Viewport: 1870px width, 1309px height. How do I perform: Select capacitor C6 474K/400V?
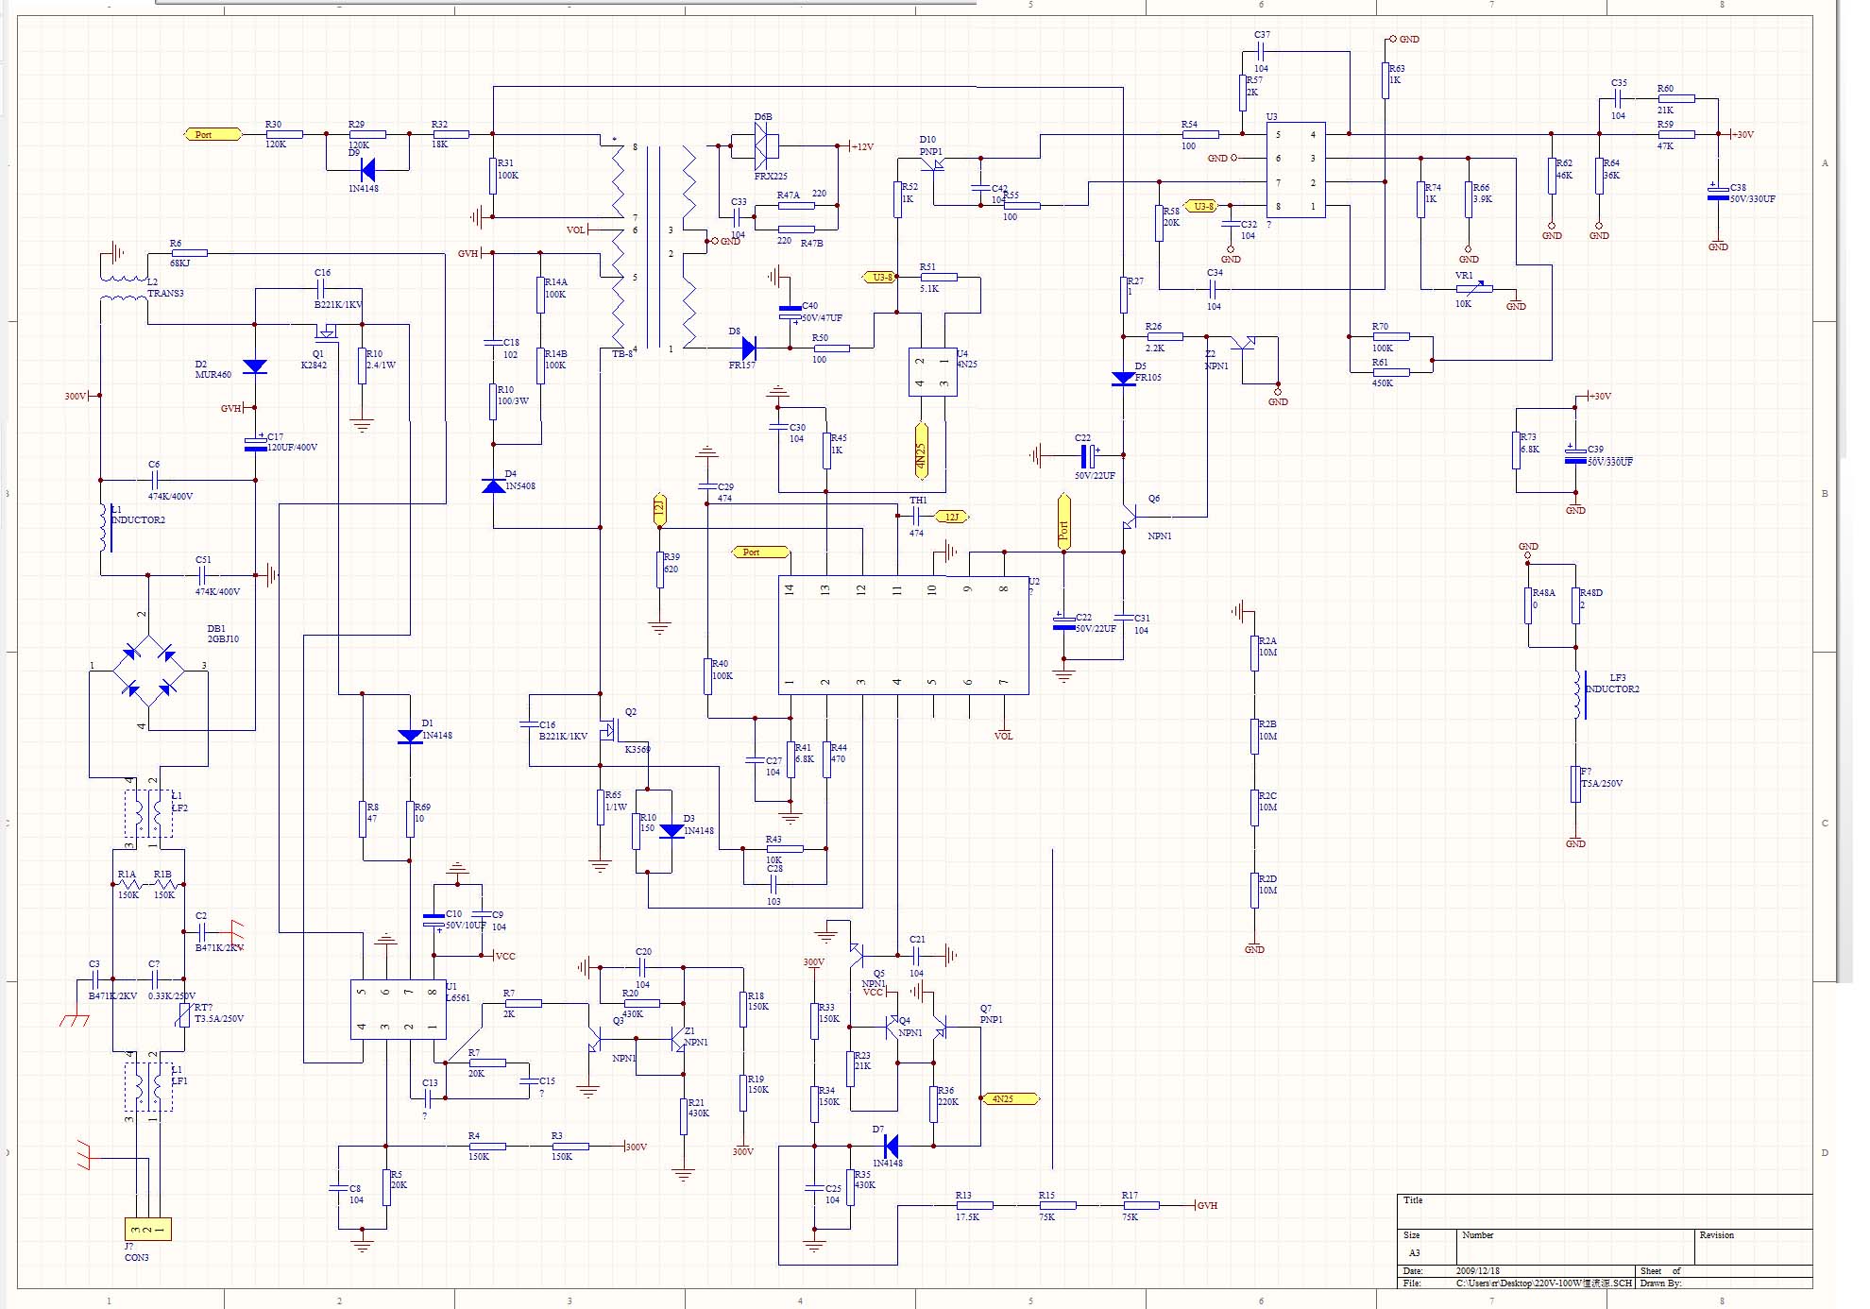click(155, 480)
